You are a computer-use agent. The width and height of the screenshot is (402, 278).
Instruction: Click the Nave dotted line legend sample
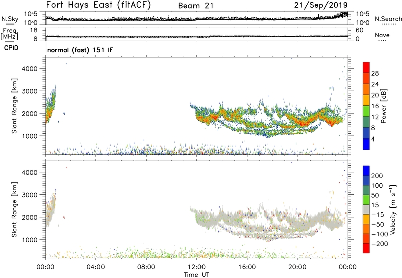click(382, 40)
